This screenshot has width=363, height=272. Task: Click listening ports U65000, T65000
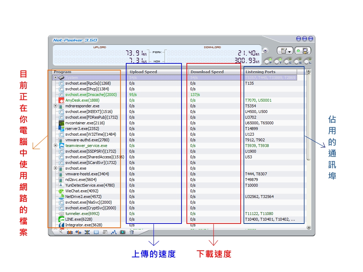259,123
